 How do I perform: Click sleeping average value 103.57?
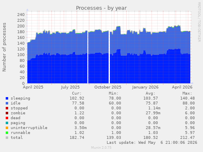tap(151, 98)
